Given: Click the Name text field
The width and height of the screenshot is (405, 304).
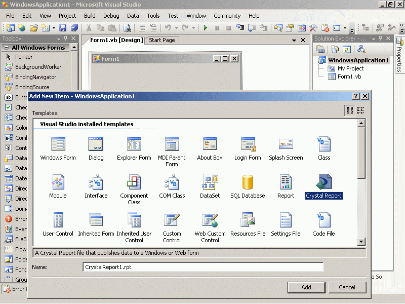Looking at the screenshot, I should pyautogui.click(x=202, y=267).
